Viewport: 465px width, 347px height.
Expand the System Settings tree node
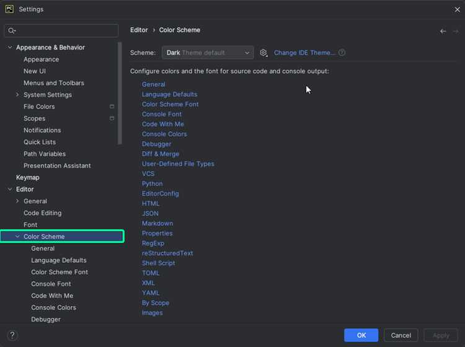(17, 95)
